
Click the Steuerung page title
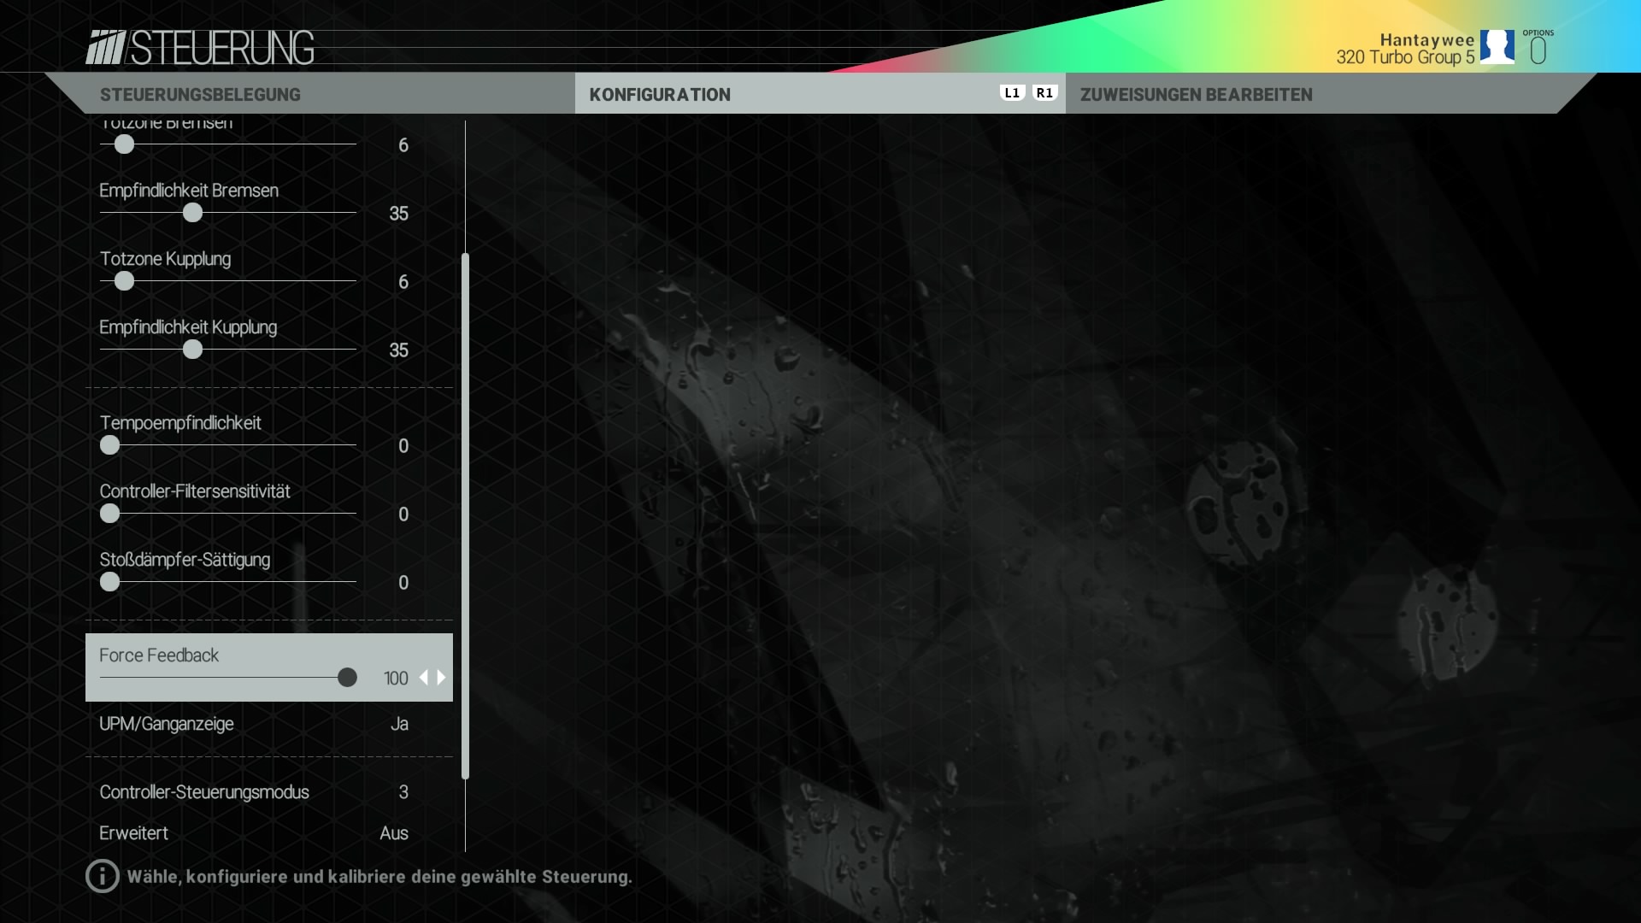tap(222, 48)
